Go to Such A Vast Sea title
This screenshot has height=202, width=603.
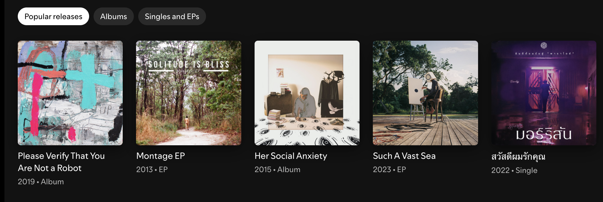tap(404, 156)
